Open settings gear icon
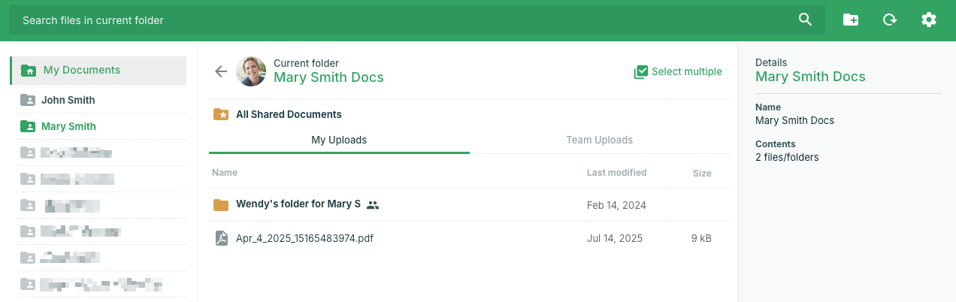 [929, 20]
